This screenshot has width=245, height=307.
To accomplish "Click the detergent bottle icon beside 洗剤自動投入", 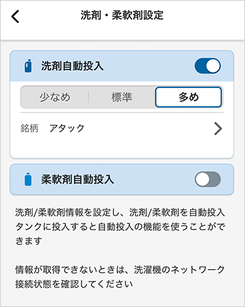I will pyautogui.click(x=28, y=66).
